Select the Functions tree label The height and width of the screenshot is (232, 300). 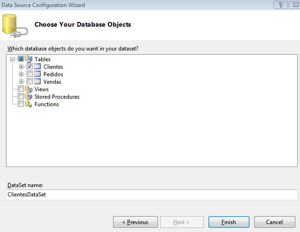[x=47, y=104]
